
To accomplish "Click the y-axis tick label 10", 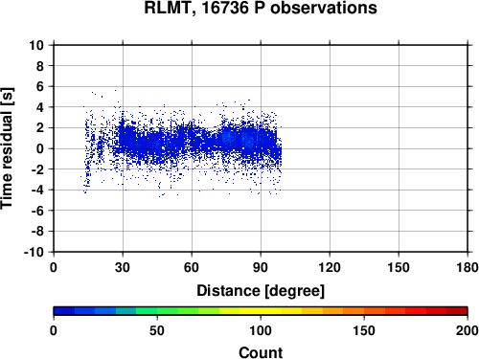I will [36, 45].
